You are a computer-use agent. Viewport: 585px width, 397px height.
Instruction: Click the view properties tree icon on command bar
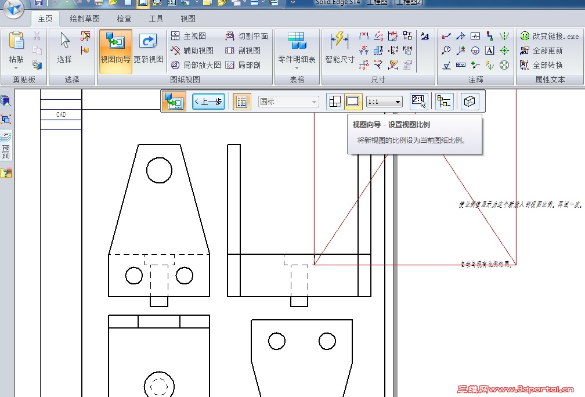point(444,102)
